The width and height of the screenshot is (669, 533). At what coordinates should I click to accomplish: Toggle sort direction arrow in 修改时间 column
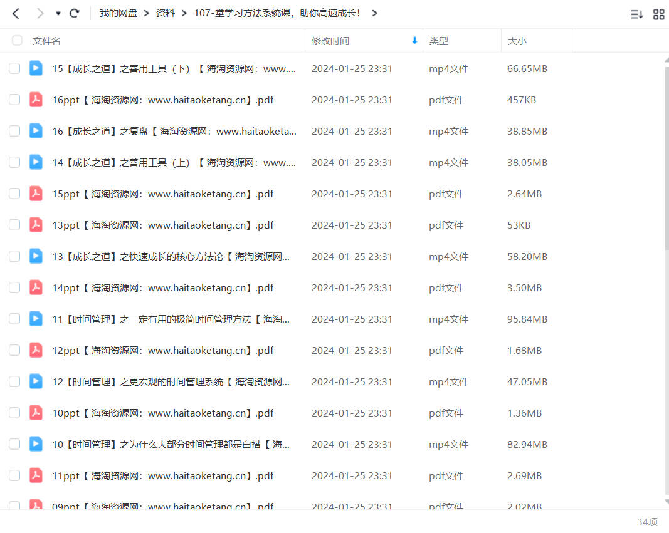pos(414,41)
